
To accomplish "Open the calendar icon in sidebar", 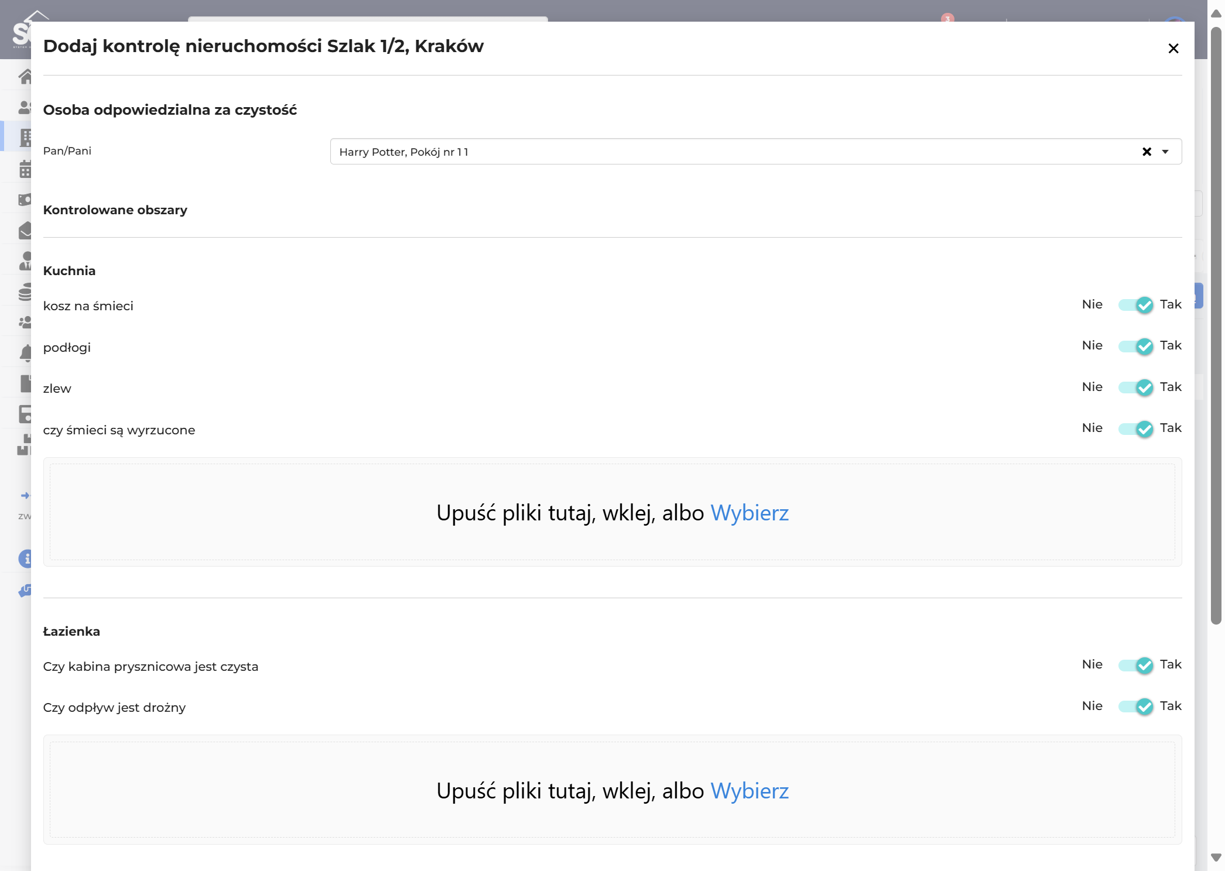I will point(25,169).
